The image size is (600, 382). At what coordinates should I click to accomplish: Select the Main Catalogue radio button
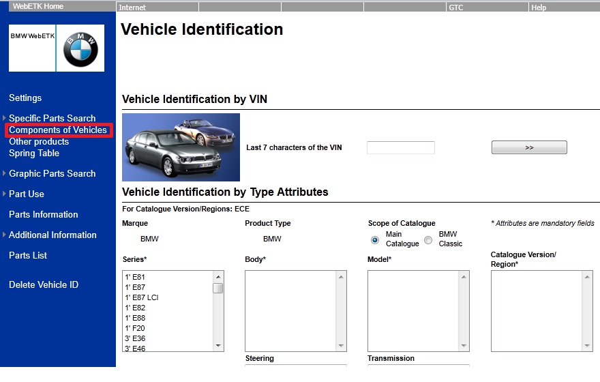(x=374, y=240)
